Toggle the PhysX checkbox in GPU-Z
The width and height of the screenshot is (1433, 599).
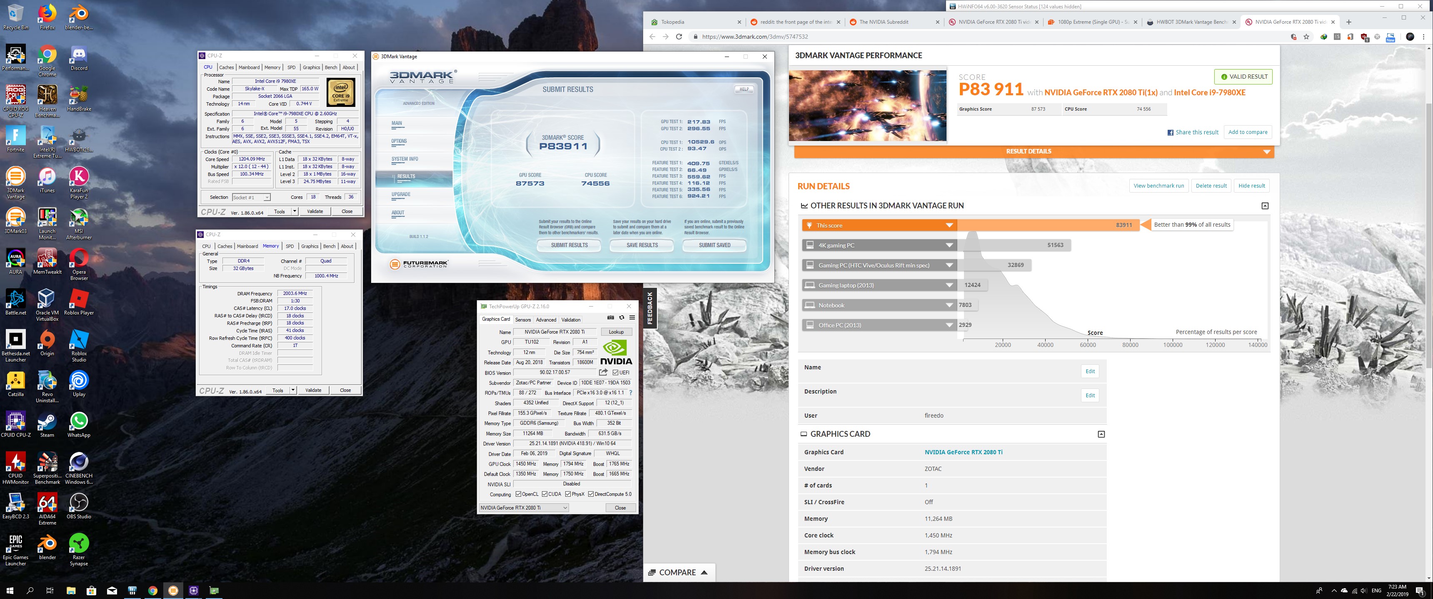[568, 494]
